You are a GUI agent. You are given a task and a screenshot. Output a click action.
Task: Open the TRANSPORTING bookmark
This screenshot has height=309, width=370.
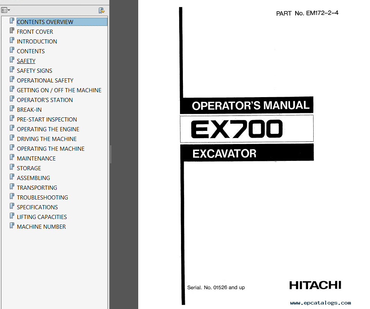pyautogui.click(x=37, y=188)
